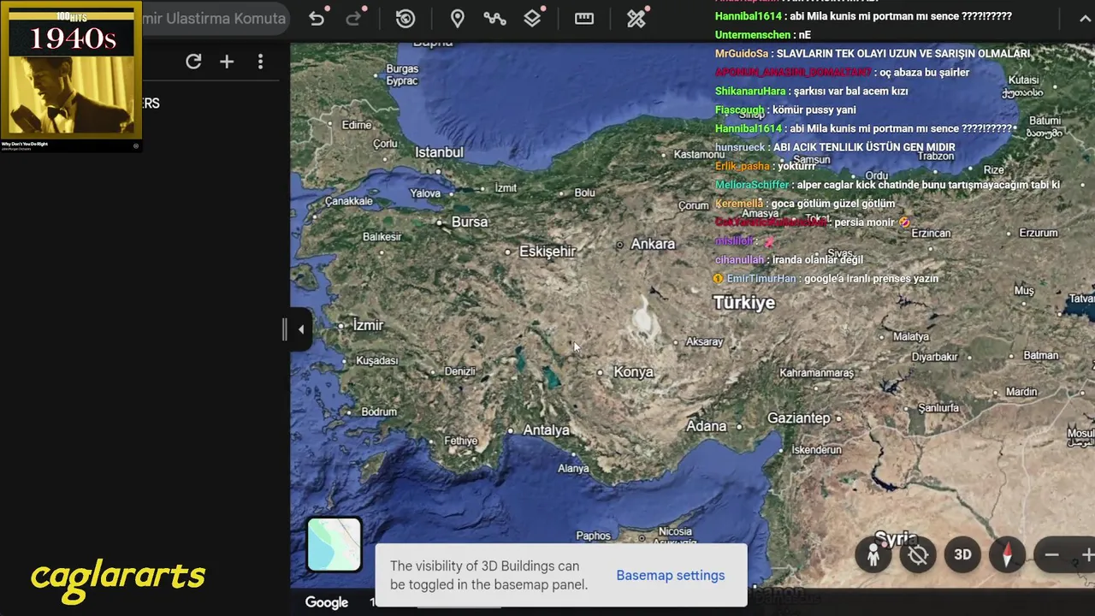Click Konya city label
The image size is (1095, 616).
[x=633, y=372]
